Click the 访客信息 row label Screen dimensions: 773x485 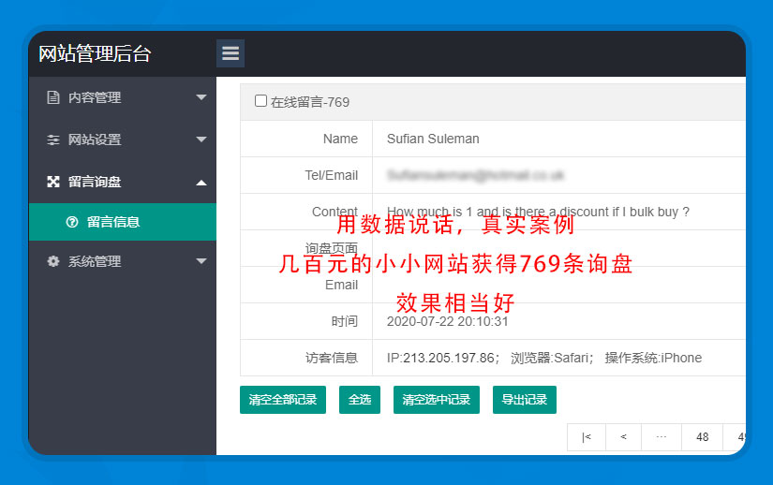point(332,358)
